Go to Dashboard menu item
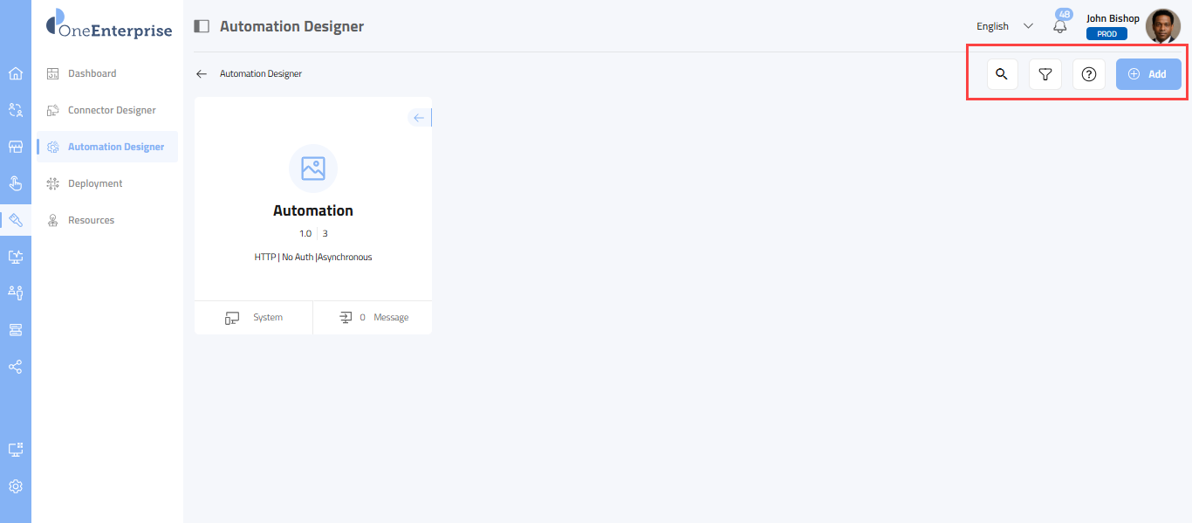 pyautogui.click(x=92, y=73)
